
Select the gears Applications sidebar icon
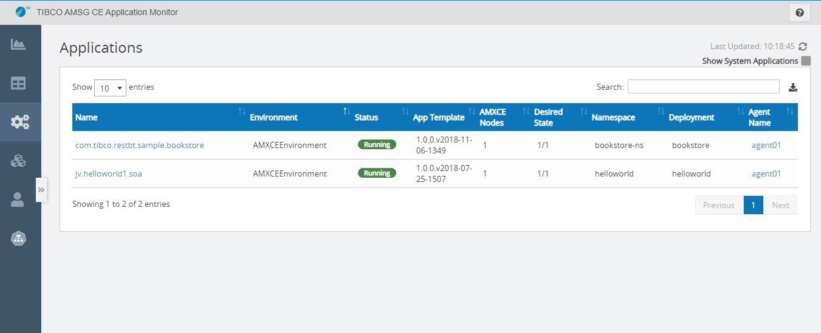(19, 122)
